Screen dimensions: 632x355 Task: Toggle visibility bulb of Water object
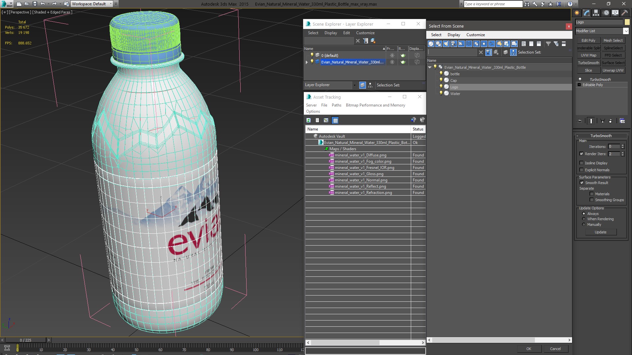(441, 93)
